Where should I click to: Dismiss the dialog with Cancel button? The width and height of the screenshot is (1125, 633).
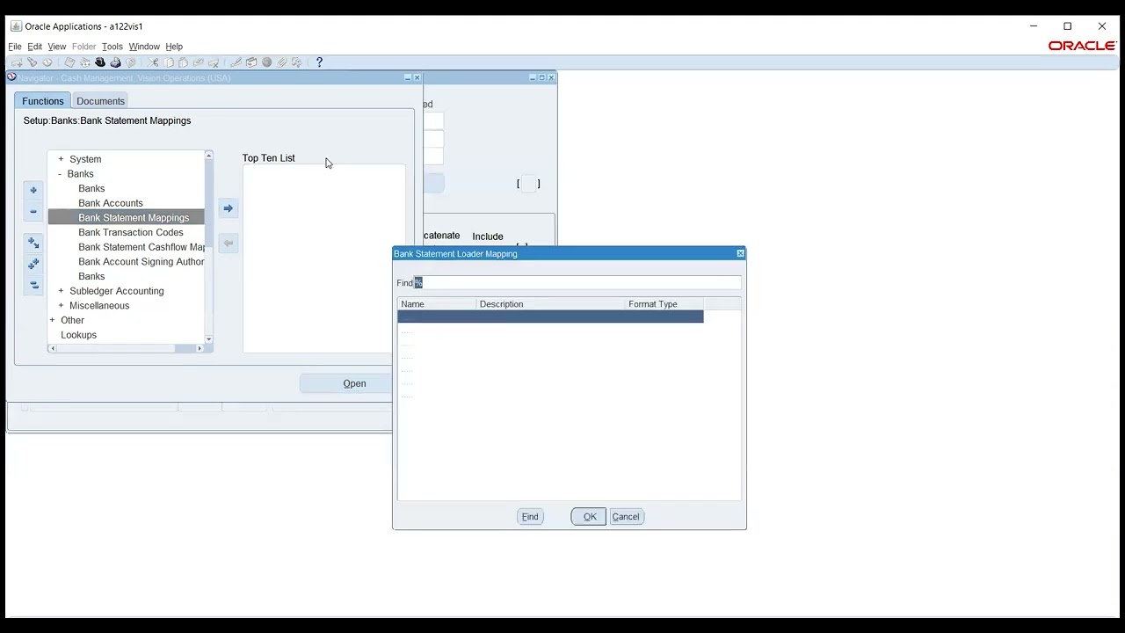[626, 517]
